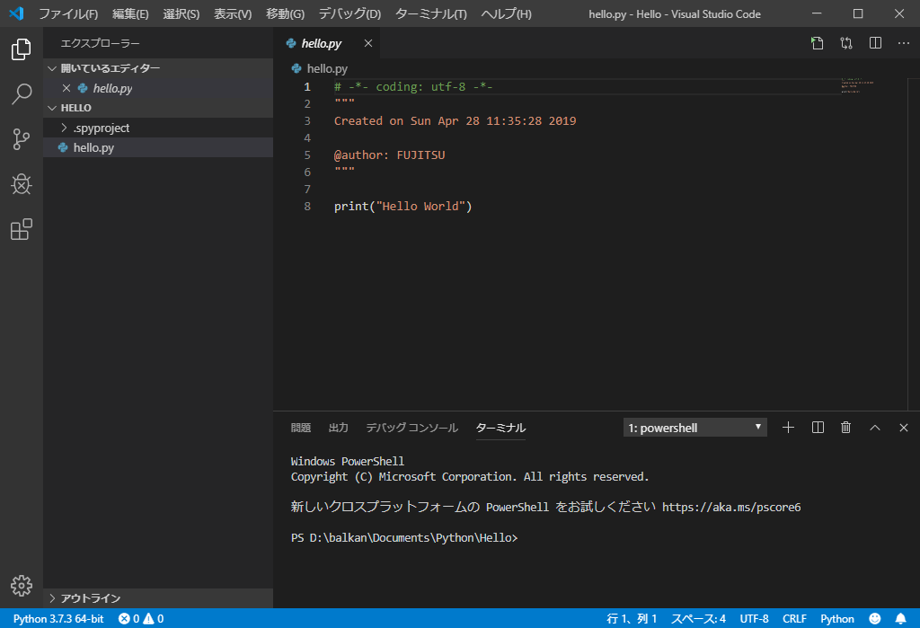Open the Debug view bug icon
The width and height of the screenshot is (920, 628).
21,184
